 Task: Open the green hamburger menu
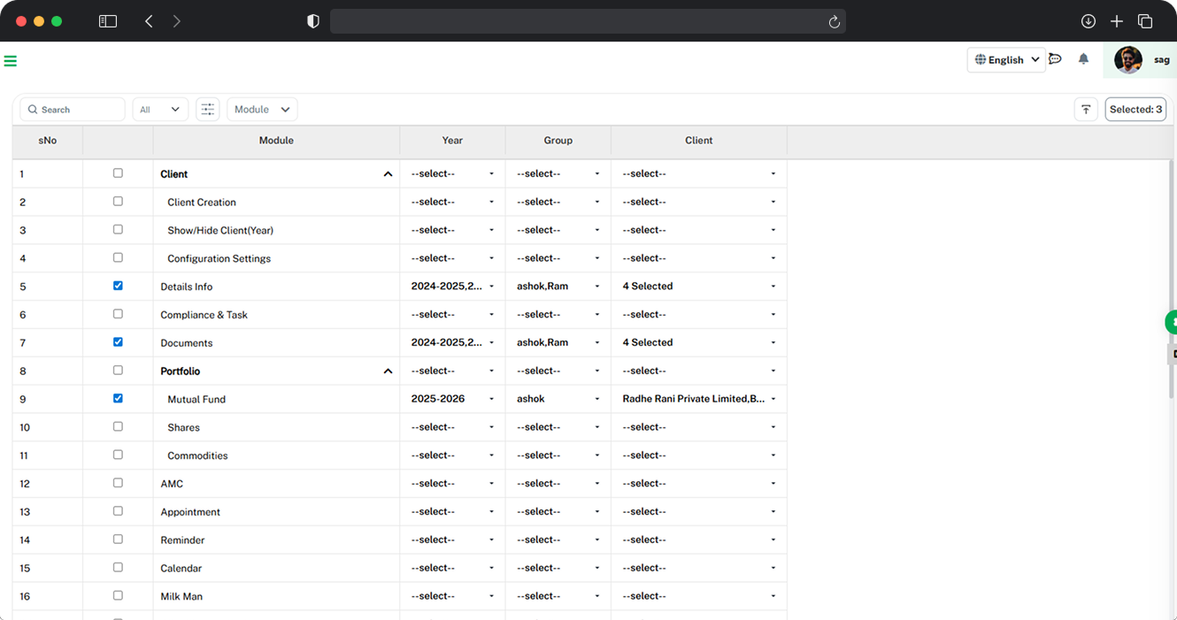click(x=11, y=61)
